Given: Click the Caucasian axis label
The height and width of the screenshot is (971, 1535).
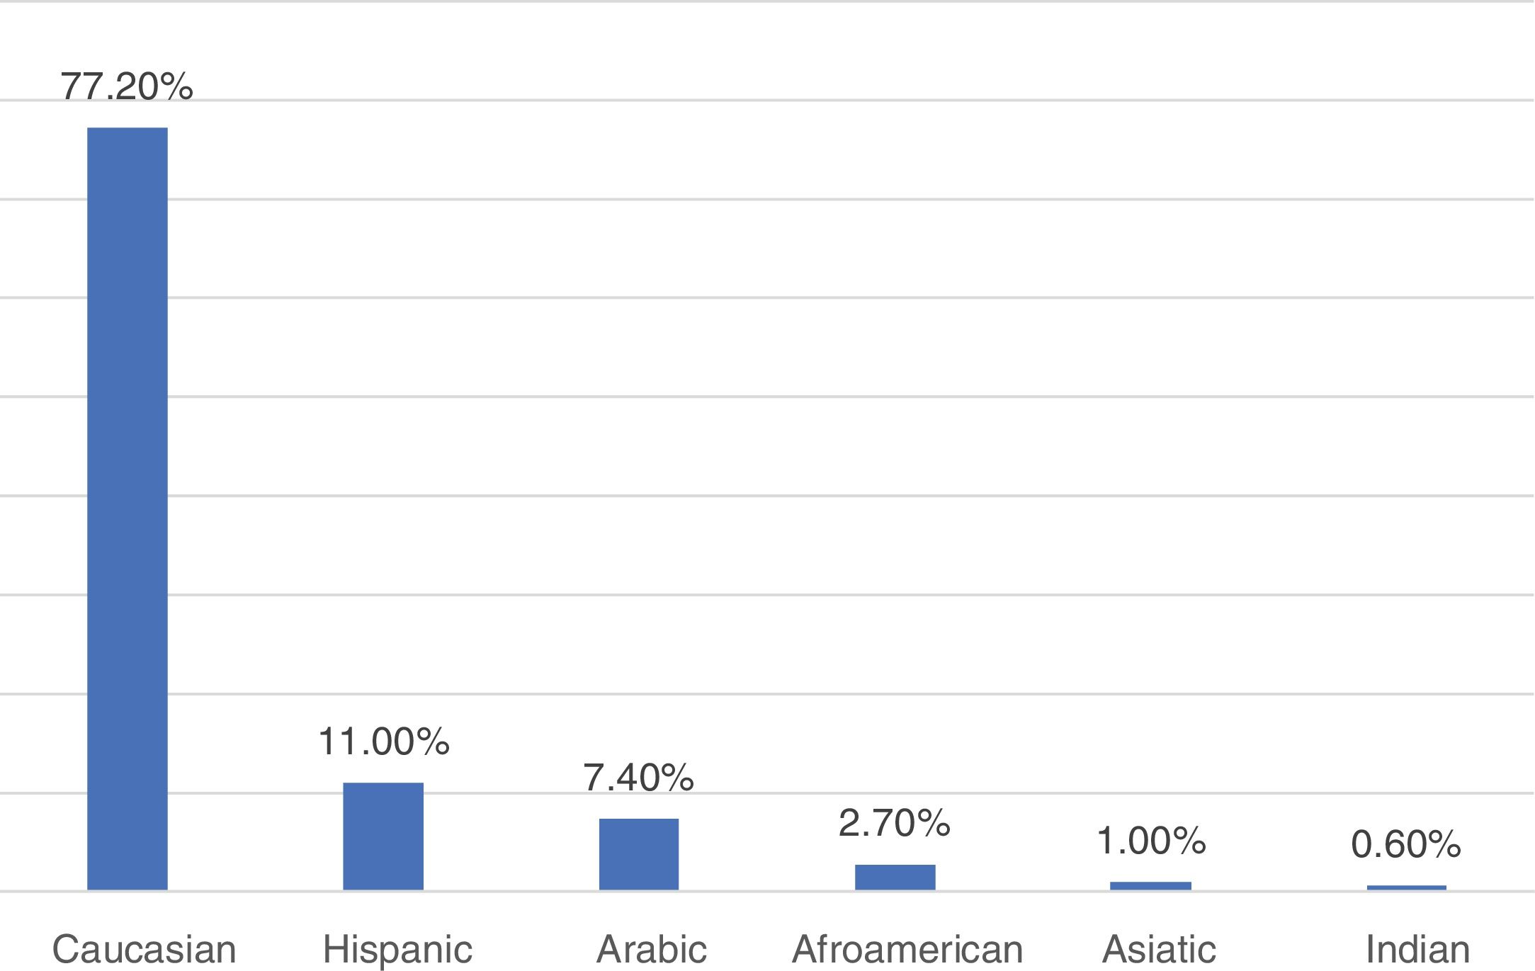Looking at the screenshot, I should (144, 949).
